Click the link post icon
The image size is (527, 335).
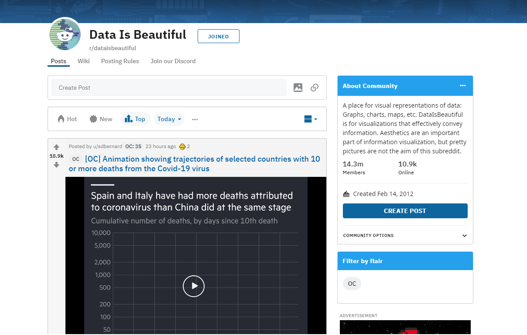coord(315,88)
